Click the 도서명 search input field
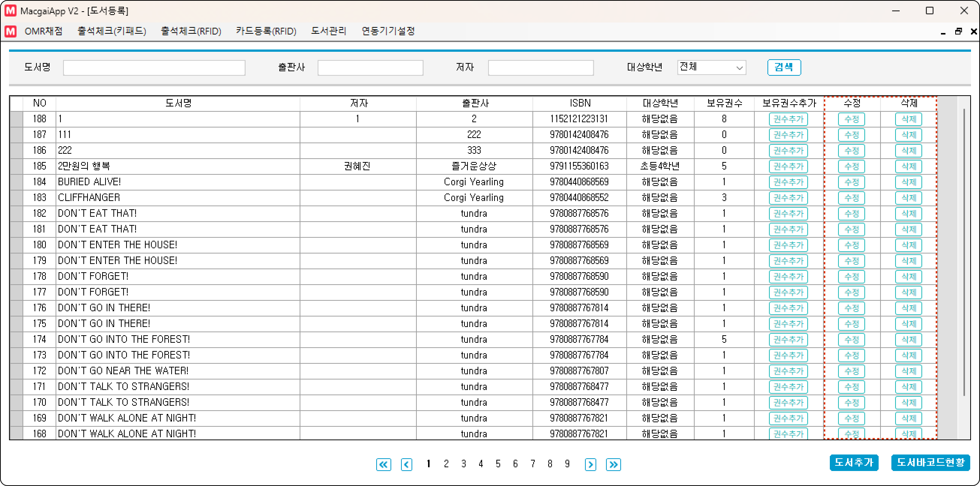This screenshot has width=980, height=486. point(154,67)
